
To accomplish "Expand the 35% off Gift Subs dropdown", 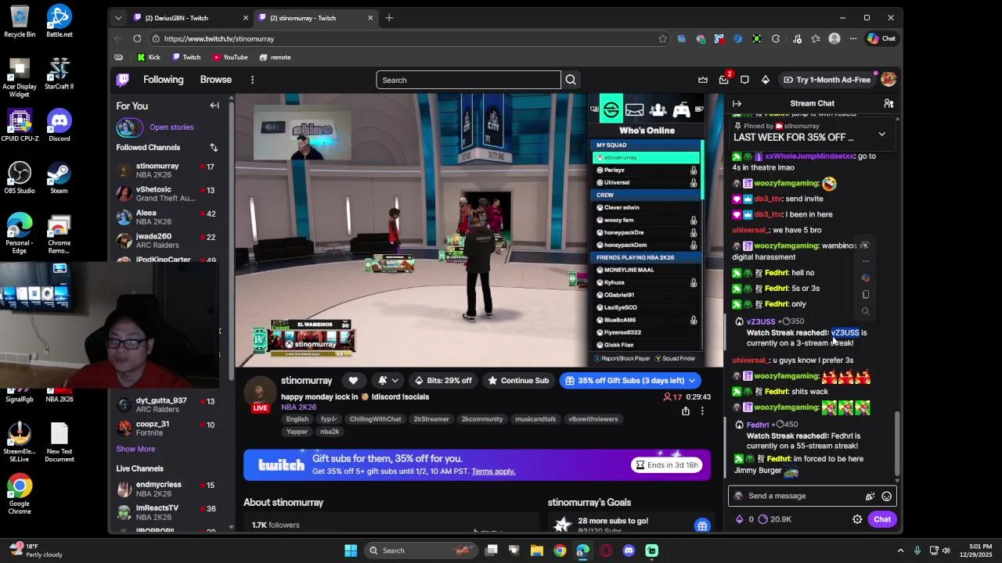I will click(692, 381).
